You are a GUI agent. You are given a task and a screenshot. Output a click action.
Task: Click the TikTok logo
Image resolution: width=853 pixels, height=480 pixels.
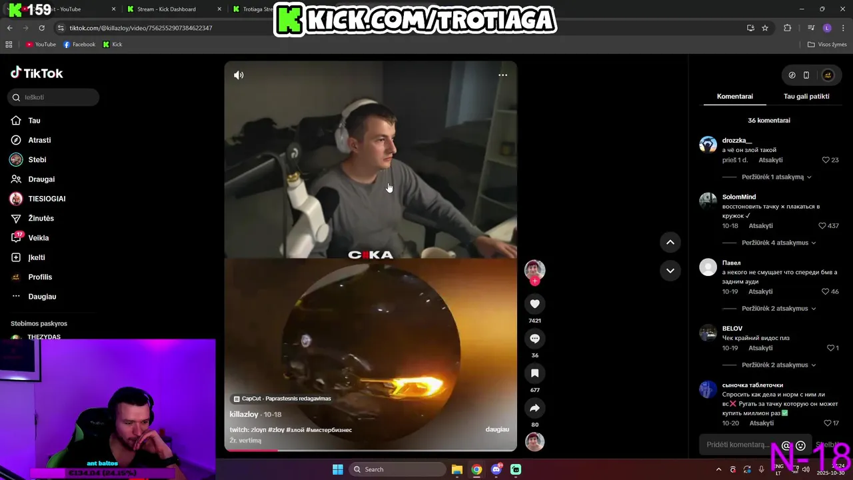coord(37,73)
